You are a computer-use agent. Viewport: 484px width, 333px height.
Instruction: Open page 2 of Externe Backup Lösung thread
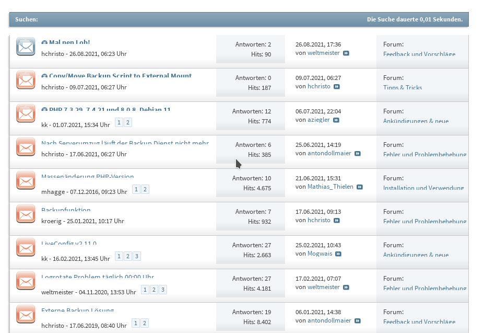coord(145,323)
